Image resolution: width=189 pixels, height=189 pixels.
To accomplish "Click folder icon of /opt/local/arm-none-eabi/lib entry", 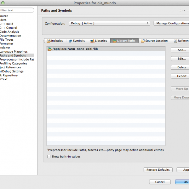I will point(49,49).
